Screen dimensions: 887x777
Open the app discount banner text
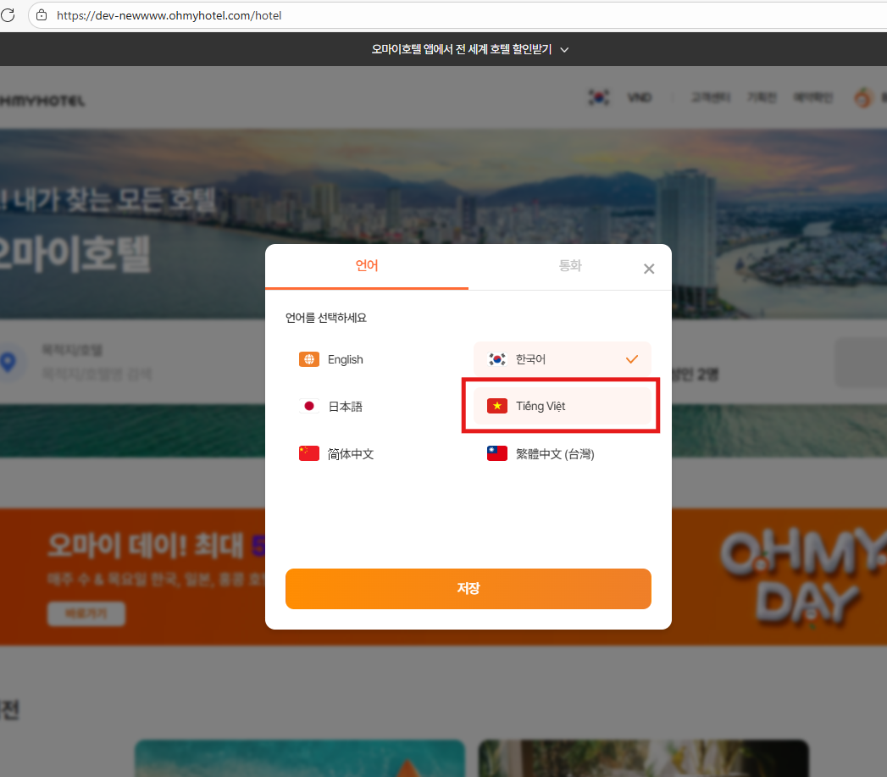coord(461,49)
